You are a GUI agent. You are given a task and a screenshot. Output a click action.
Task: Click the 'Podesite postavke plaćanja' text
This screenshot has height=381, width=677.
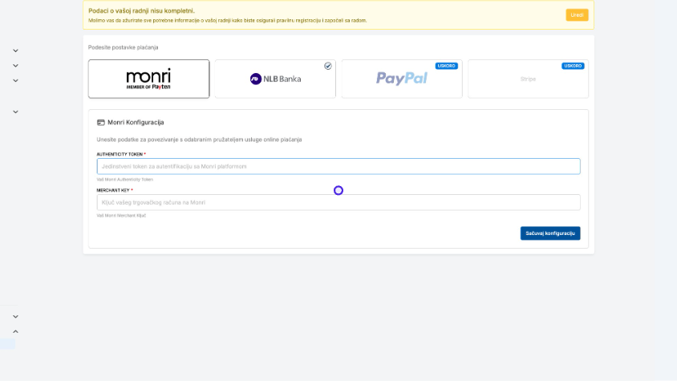pyautogui.click(x=123, y=47)
